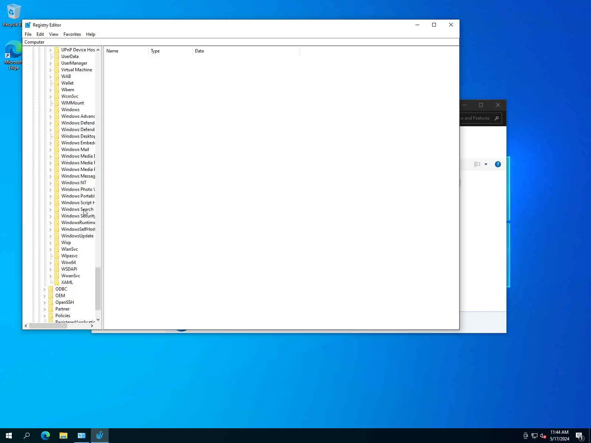591x443 pixels.
Task: Expand the WAB key
Action: pyautogui.click(x=51, y=76)
